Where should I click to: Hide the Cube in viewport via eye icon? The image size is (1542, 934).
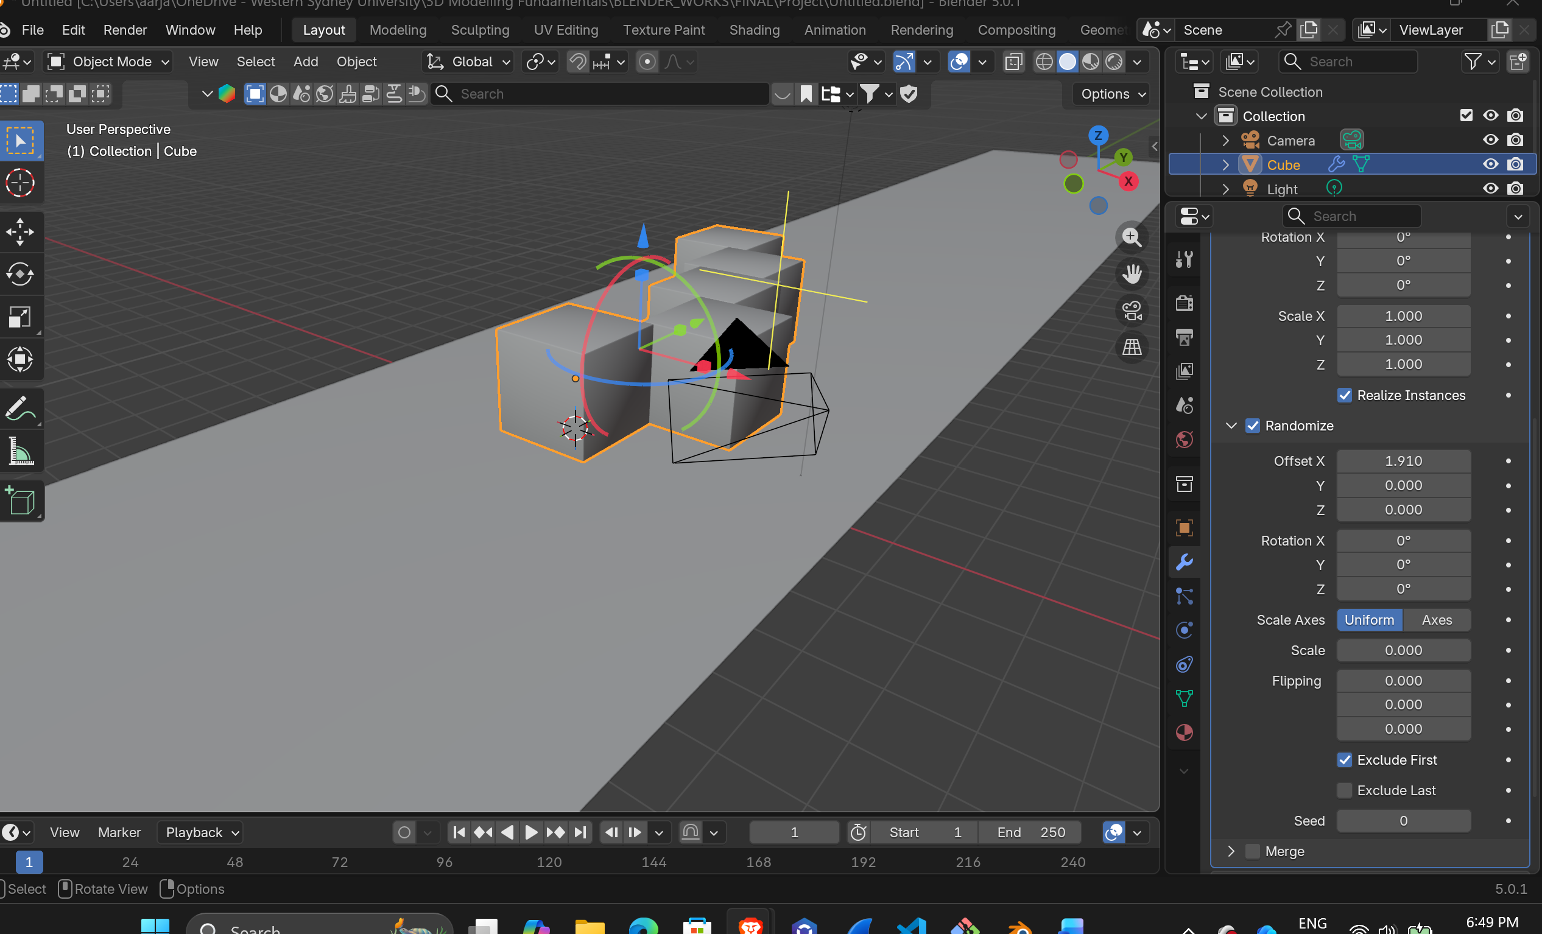pos(1491,164)
